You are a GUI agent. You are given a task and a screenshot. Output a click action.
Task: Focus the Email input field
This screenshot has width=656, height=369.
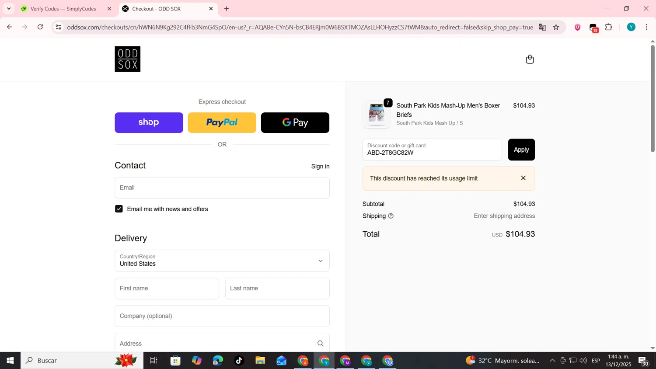[x=222, y=188]
